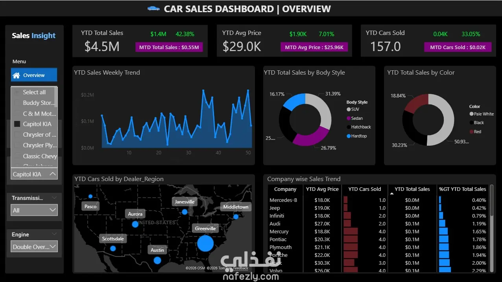Select the Hardtop legend marker
Screen dimensions: 502x282
[x=349, y=136]
